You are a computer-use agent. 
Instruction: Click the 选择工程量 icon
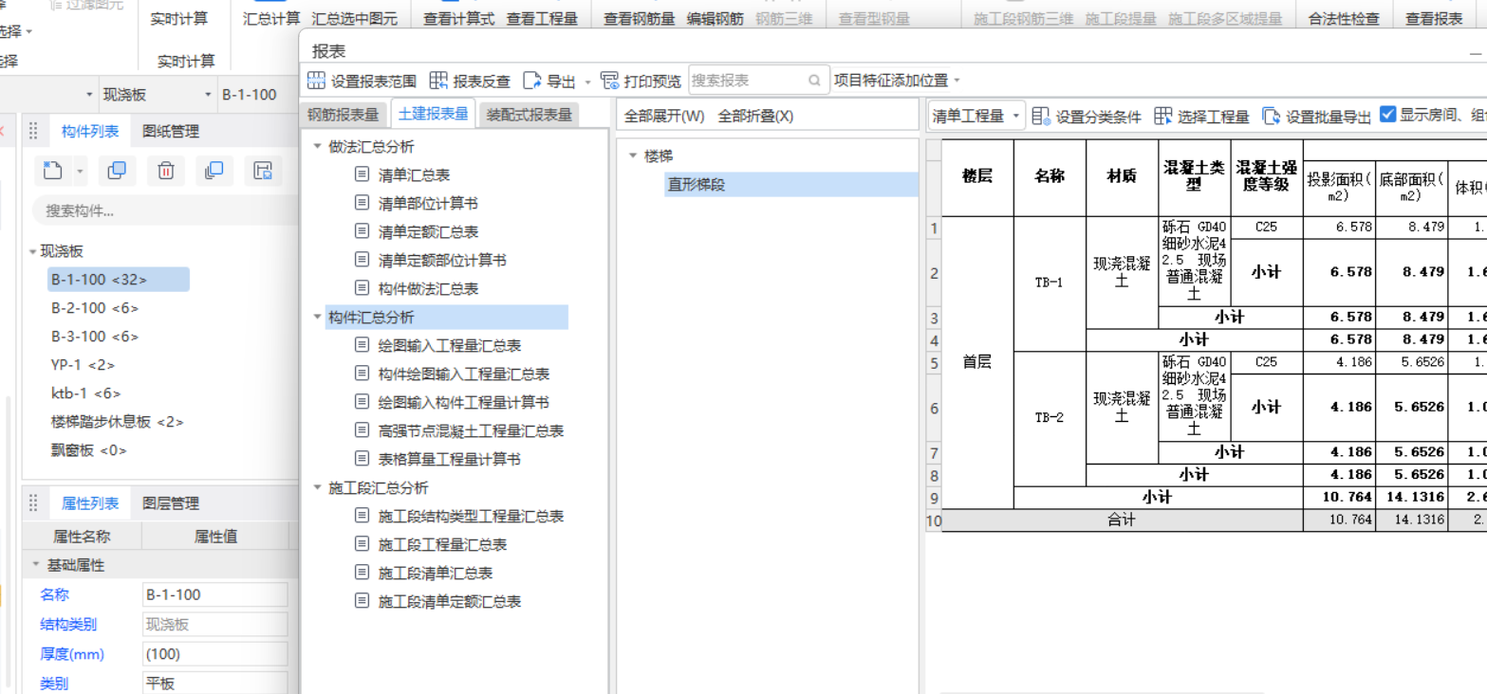tap(1163, 116)
